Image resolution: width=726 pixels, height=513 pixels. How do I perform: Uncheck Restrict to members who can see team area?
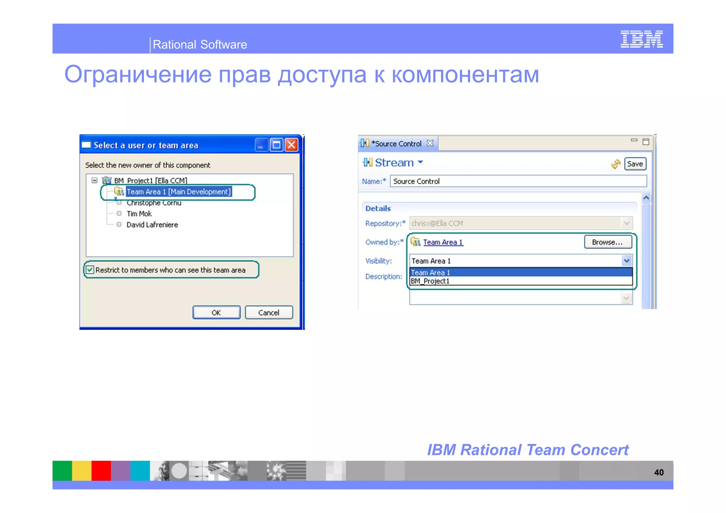pos(90,270)
